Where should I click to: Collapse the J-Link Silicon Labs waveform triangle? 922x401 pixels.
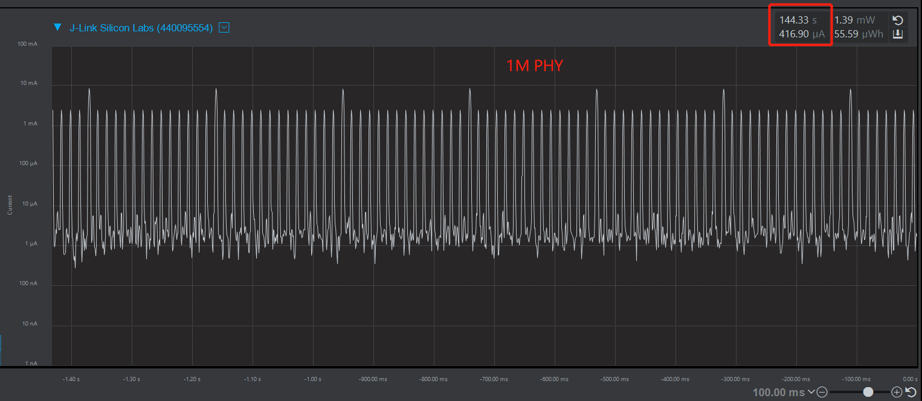coord(58,27)
